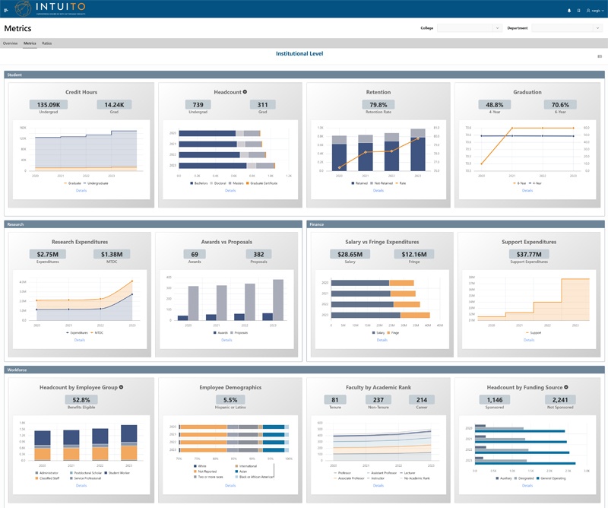Toggle the Bachelors series in Headcount legend
608x508 pixels.
[x=199, y=183]
